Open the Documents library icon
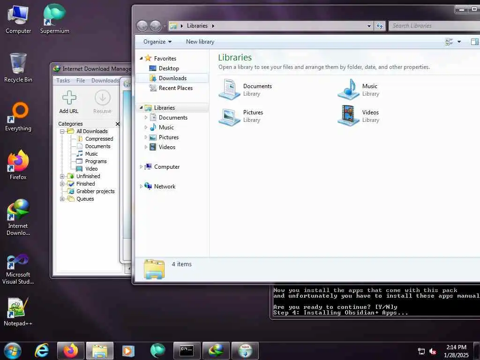 coord(230,90)
